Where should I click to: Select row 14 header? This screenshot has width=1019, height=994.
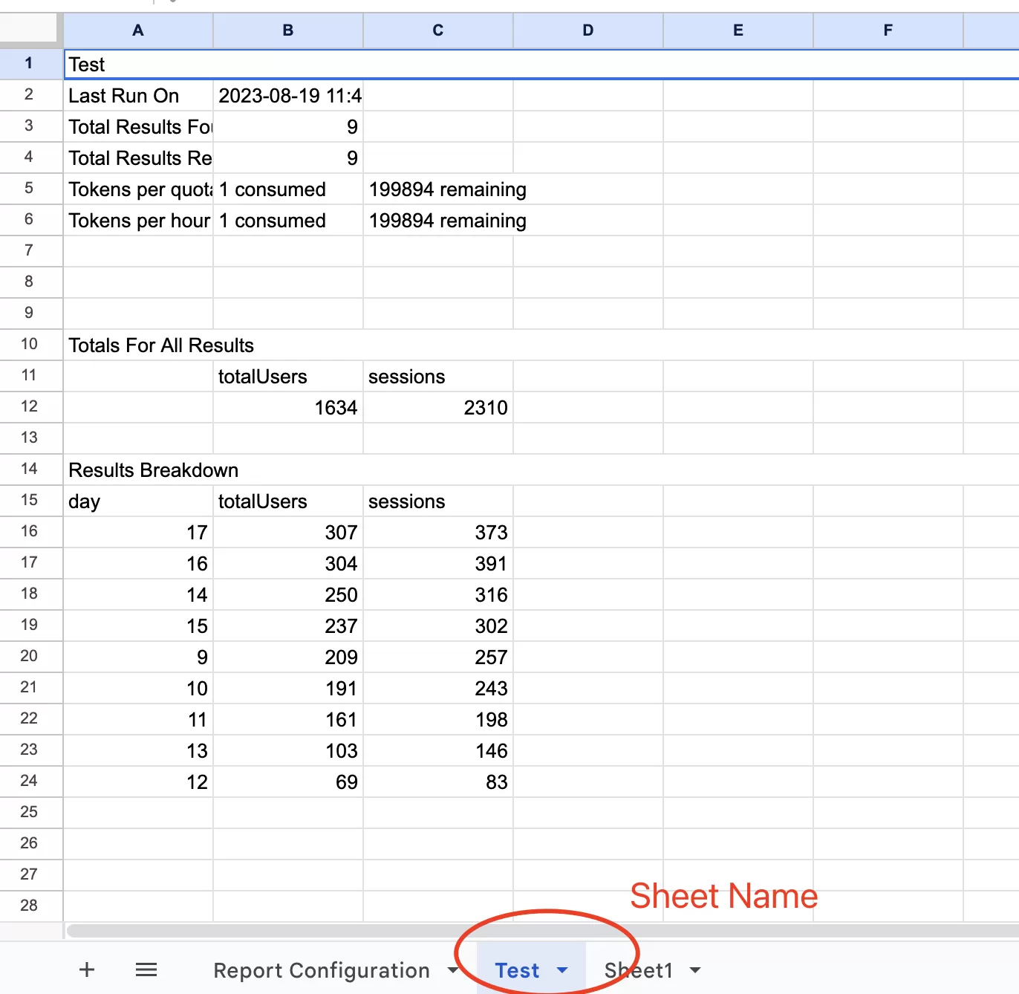[x=29, y=470]
